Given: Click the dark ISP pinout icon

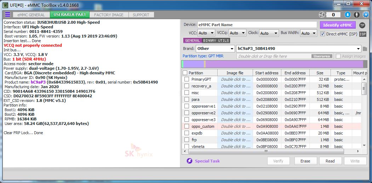Looking at the screenshot, I should pyautogui.click(x=362, y=34).
